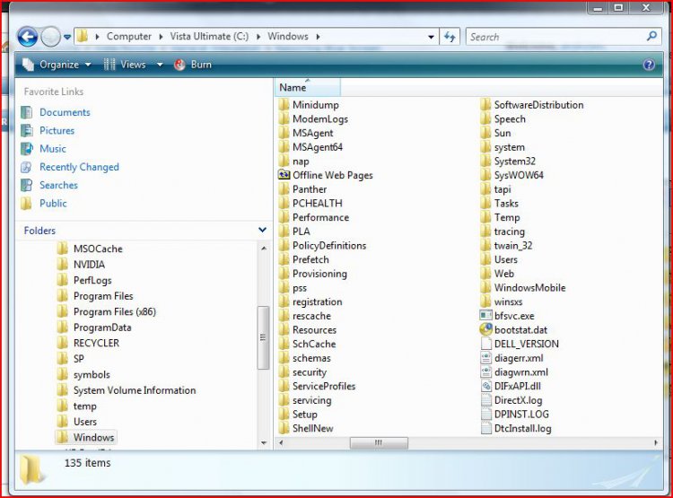Click the PolicyDefinitions folder icon
This screenshot has height=498, width=673.
[284, 245]
